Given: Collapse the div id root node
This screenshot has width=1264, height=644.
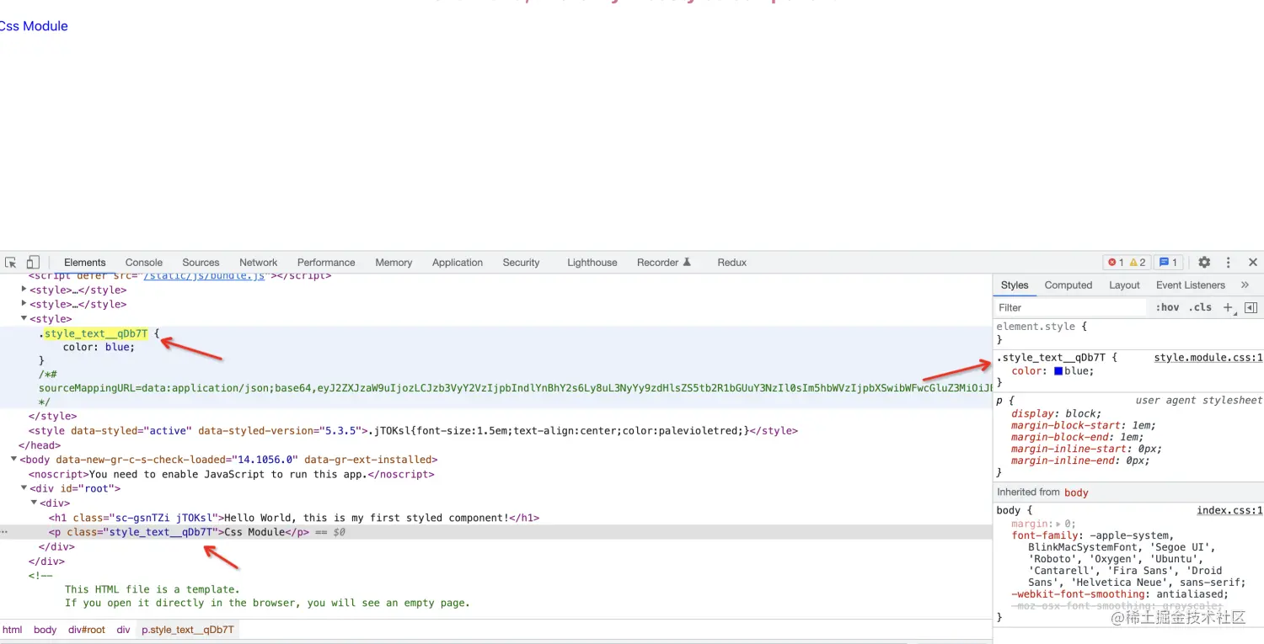Looking at the screenshot, I should pyautogui.click(x=24, y=488).
